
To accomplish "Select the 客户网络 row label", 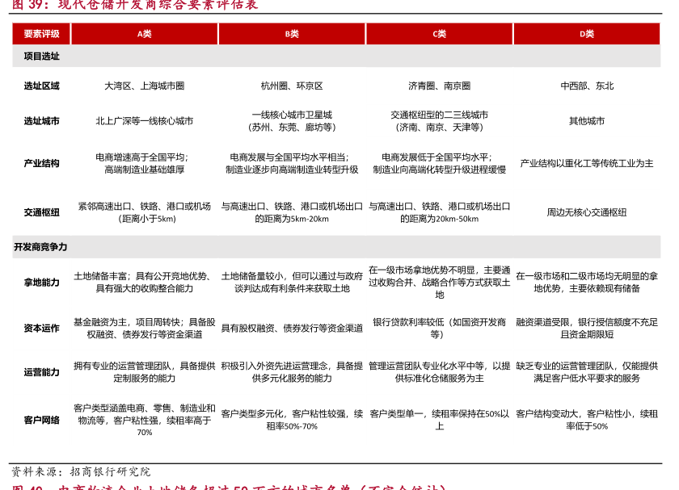I will coord(41,420).
